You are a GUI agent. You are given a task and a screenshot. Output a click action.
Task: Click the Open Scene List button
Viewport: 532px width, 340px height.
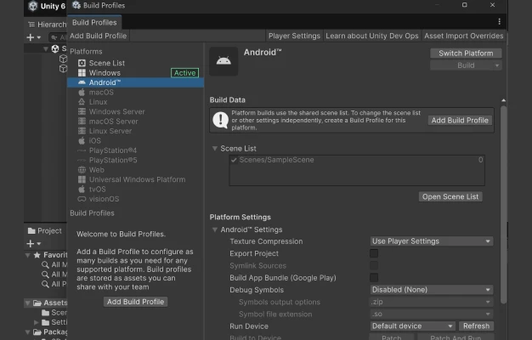(x=450, y=197)
